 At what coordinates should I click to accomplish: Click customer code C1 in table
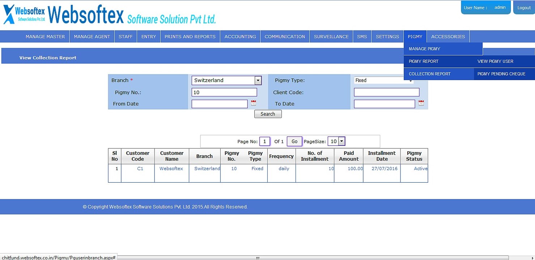[140, 169]
